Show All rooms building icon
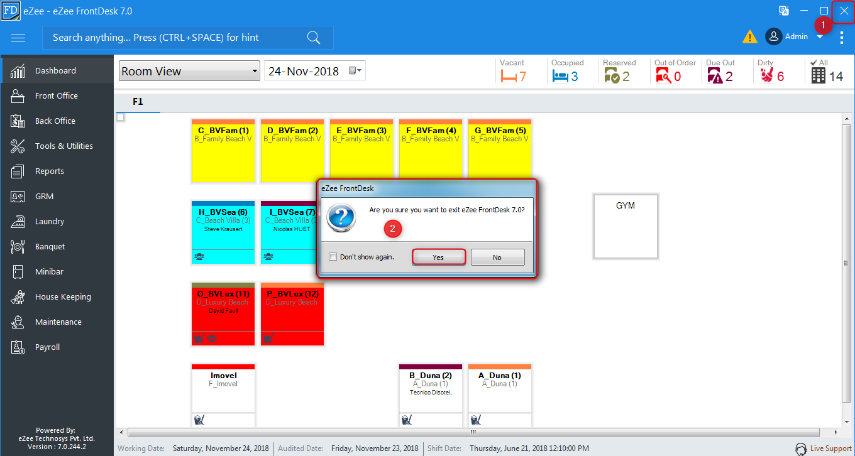 [818, 76]
